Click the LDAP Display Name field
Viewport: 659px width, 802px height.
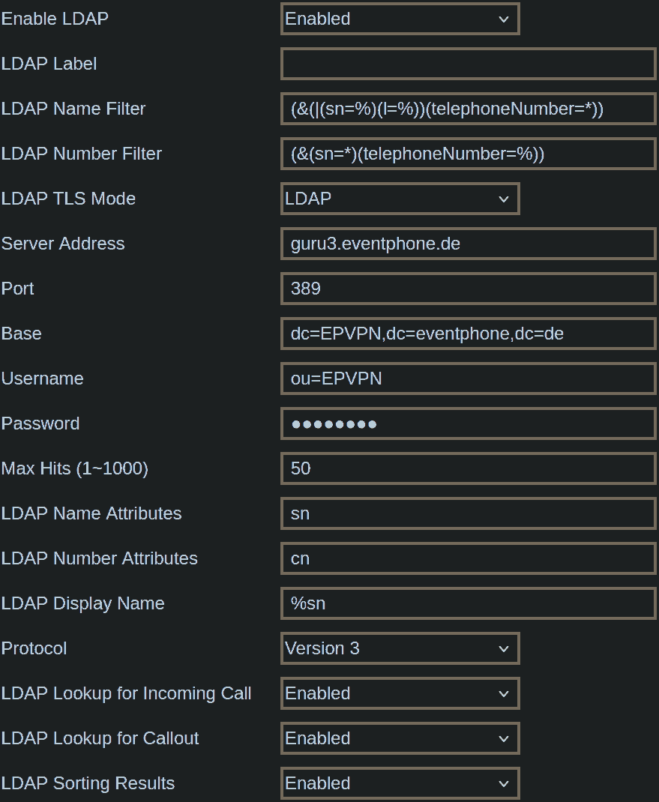(x=469, y=604)
